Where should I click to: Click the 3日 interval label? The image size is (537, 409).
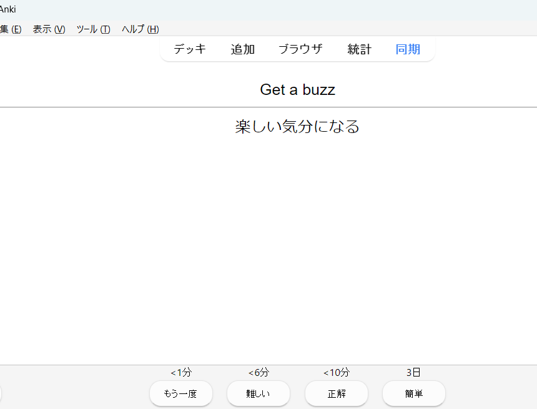click(x=413, y=372)
